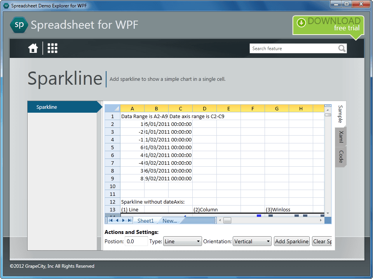Select column G header
The width and height of the screenshot is (373, 279).
(x=277, y=109)
